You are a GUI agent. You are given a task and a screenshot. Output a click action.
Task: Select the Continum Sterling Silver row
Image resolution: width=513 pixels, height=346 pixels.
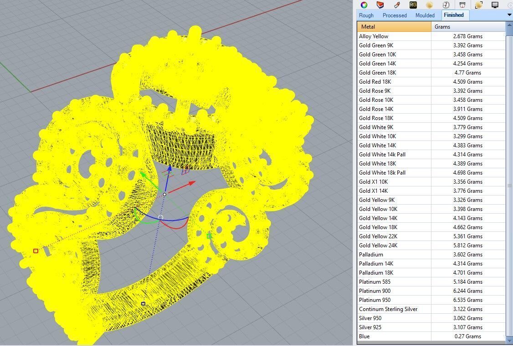(x=431, y=310)
